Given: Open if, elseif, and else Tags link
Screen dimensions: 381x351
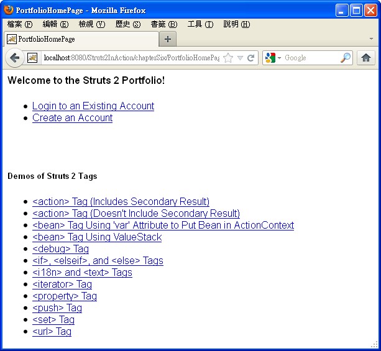Looking at the screenshot, I should coord(98,261).
